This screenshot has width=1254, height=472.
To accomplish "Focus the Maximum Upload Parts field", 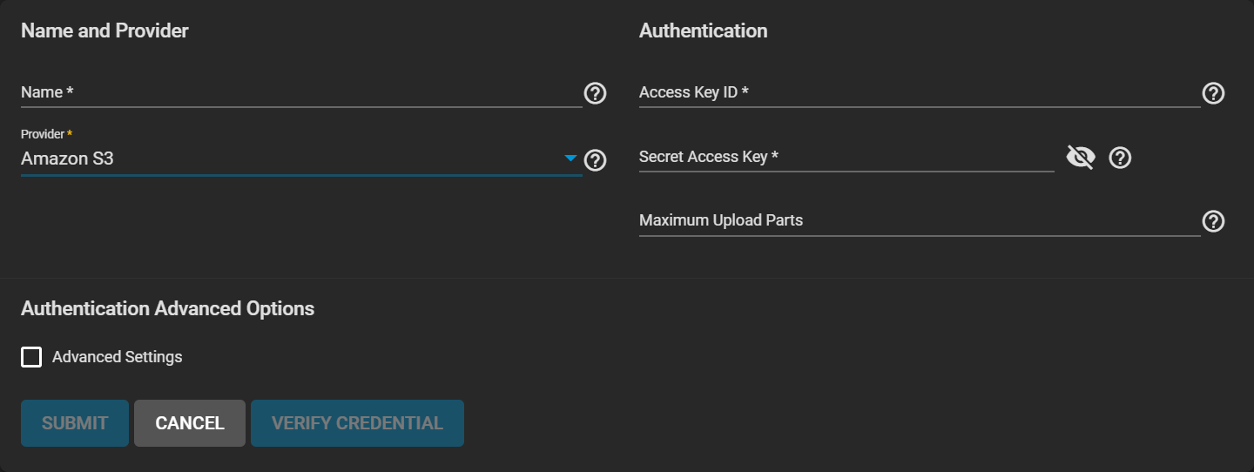I will 919,220.
